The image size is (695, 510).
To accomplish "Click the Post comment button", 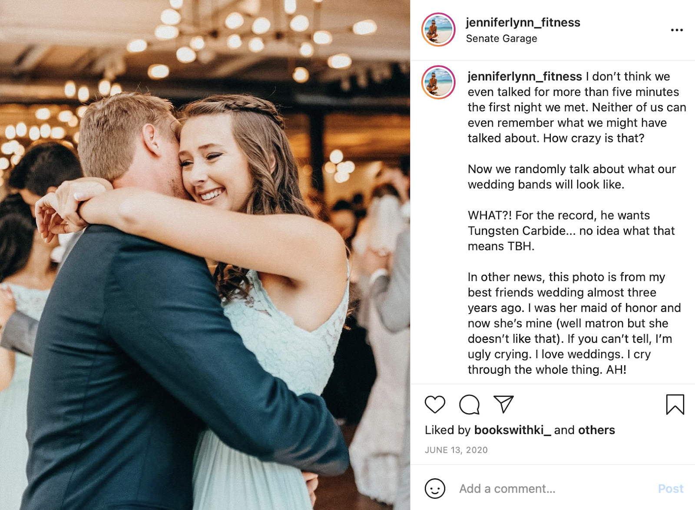I will point(671,489).
